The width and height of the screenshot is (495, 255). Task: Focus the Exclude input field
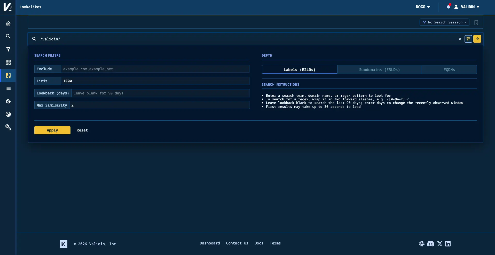(155, 69)
